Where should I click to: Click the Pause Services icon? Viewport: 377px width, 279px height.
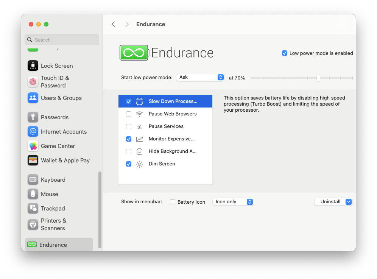point(140,126)
